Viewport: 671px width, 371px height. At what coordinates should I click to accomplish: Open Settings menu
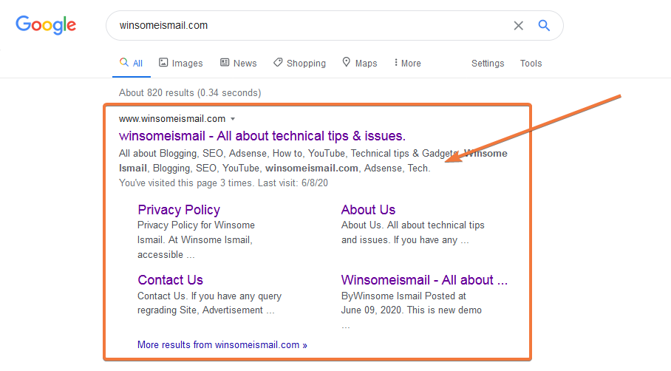click(x=488, y=64)
